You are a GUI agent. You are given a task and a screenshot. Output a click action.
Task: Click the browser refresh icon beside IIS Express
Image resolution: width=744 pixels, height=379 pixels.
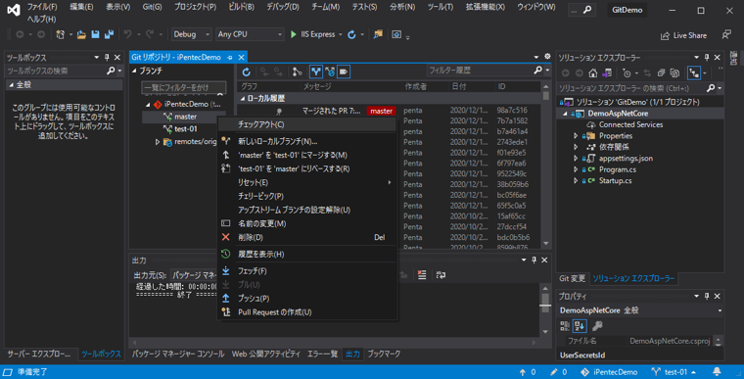coord(351,34)
